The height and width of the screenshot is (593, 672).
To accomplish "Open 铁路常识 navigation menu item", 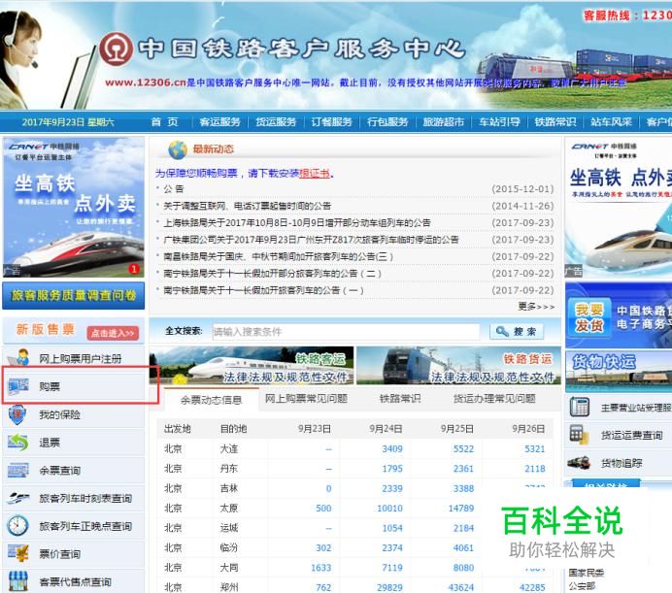I will (x=555, y=122).
